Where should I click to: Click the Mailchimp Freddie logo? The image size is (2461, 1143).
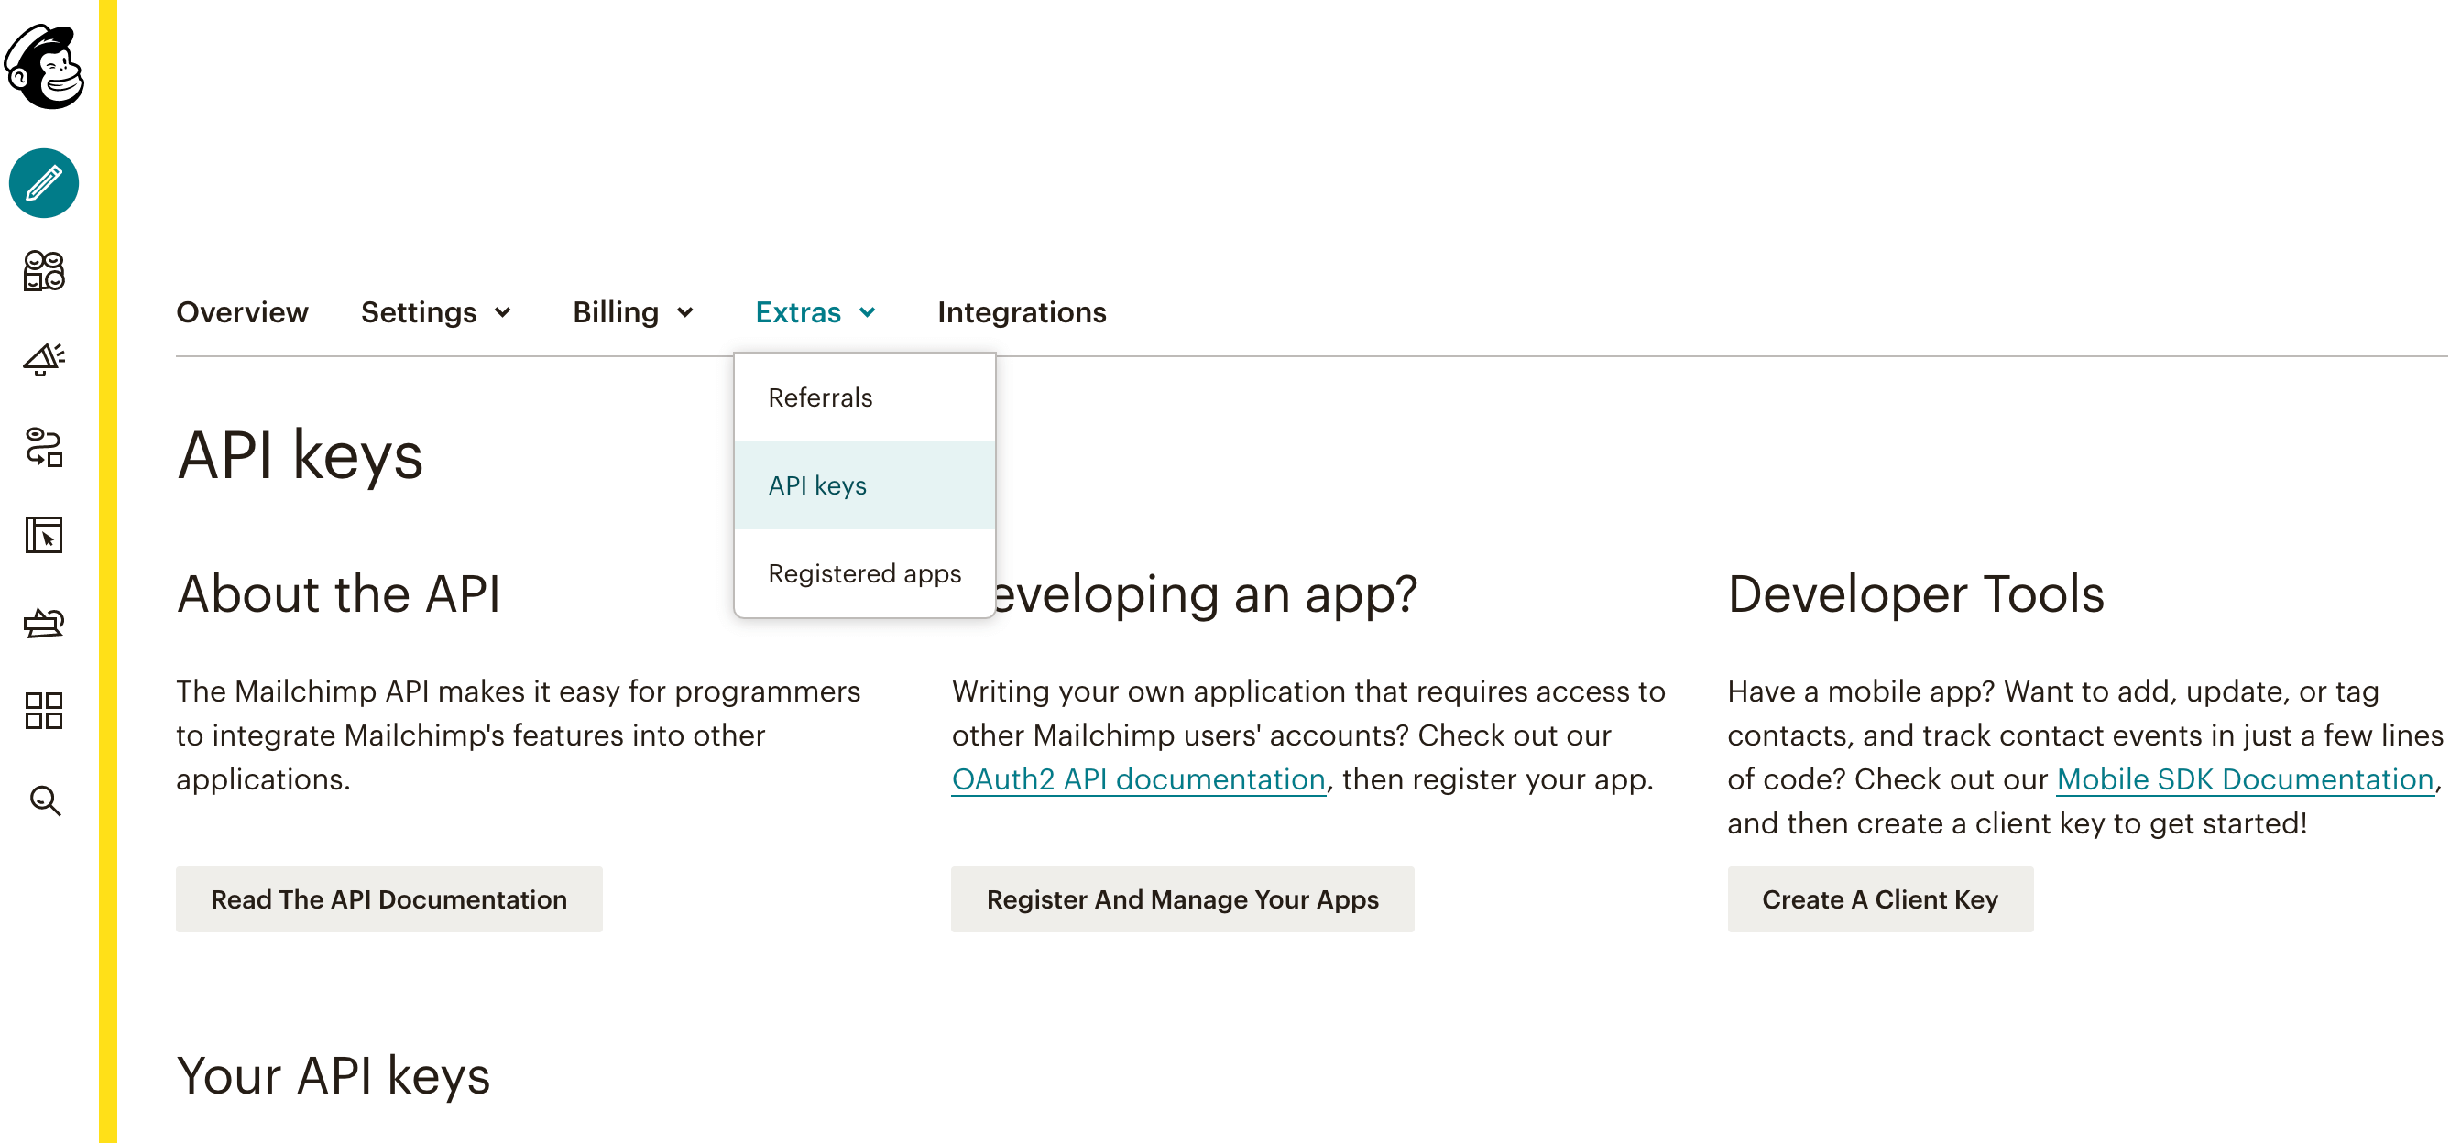tap(44, 67)
